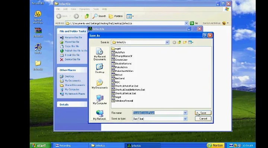Open Views dropdown in Explorer toolbar
This screenshot has height=148, width=268.
130,16
